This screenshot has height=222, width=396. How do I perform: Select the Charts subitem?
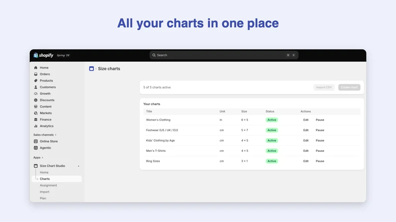point(56,179)
